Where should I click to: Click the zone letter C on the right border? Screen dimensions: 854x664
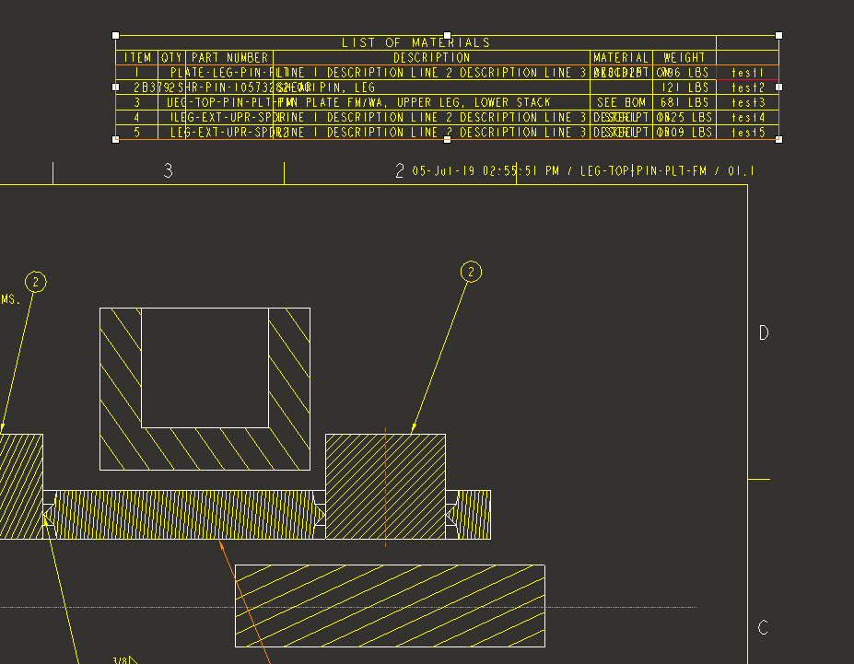[762, 628]
